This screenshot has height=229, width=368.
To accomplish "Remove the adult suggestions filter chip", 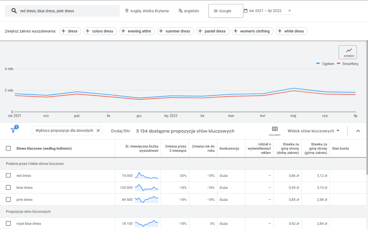I will 98,131.
